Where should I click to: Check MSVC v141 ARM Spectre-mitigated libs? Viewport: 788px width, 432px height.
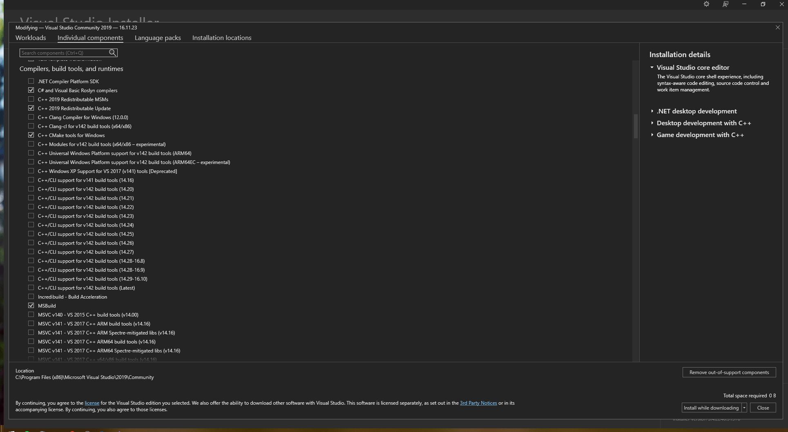31,332
